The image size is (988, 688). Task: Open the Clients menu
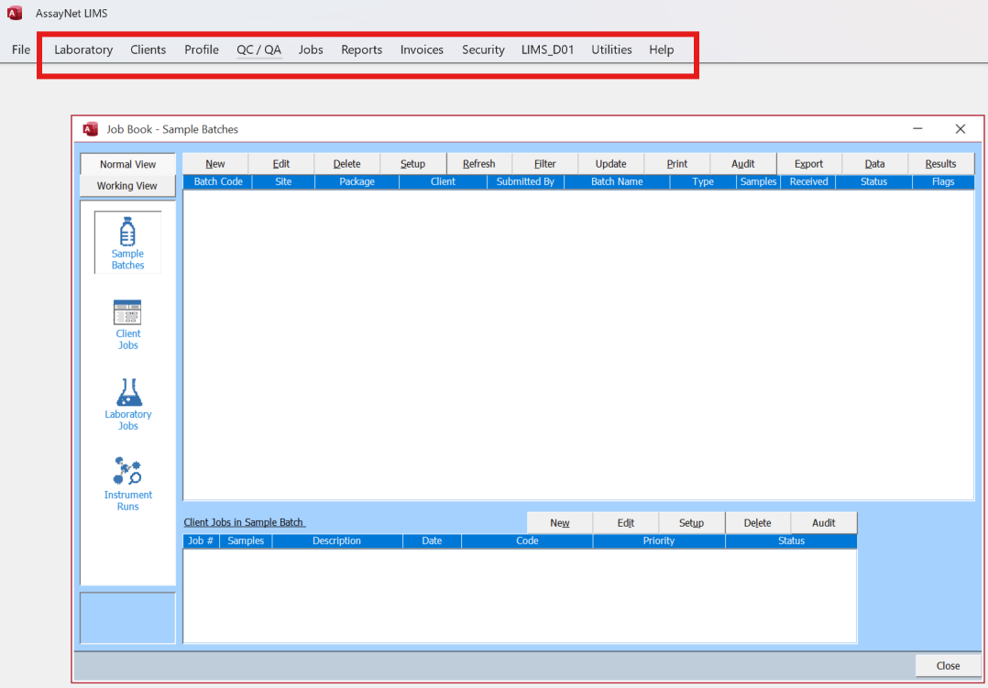(x=148, y=49)
